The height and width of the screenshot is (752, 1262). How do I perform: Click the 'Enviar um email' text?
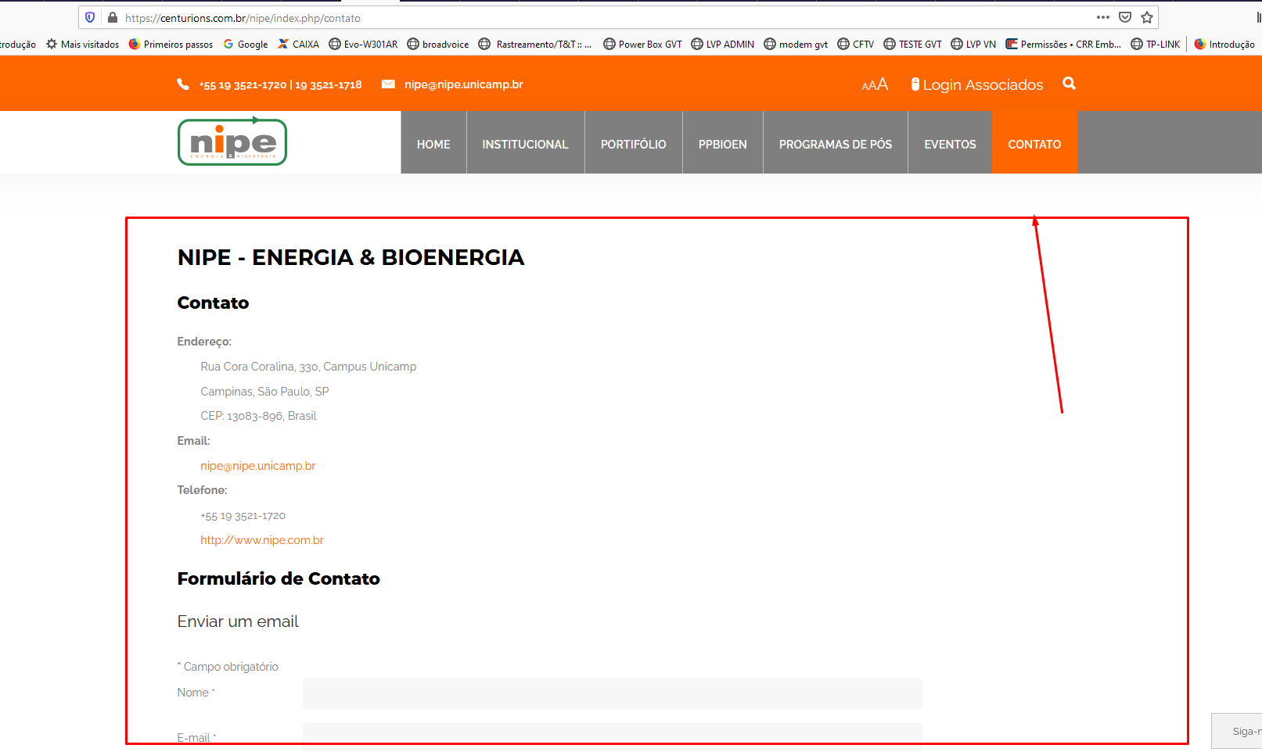point(238,621)
